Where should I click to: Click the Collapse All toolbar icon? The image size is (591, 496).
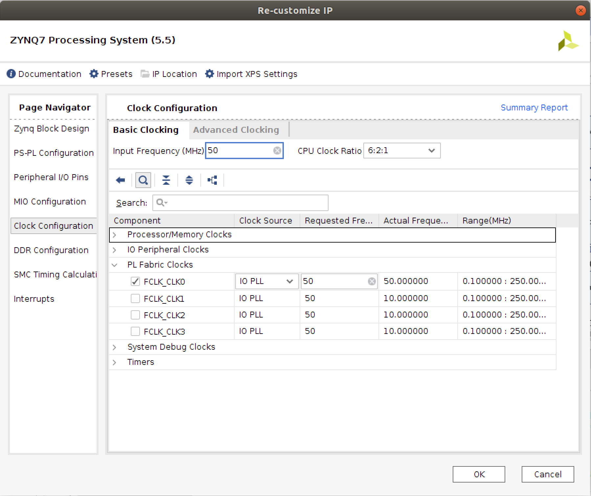click(166, 180)
